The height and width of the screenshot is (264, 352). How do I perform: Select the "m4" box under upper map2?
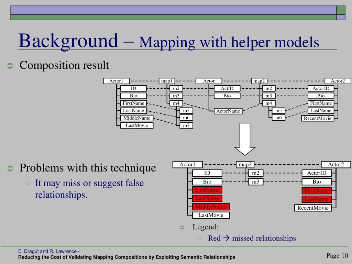269,103
